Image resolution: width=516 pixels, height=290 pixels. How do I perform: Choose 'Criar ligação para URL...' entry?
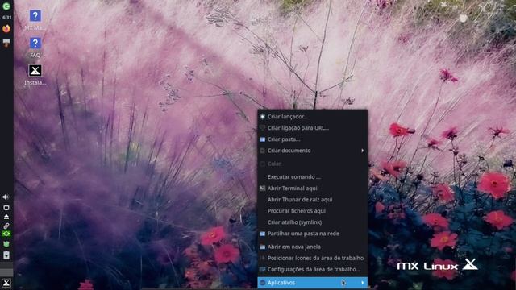click(312, 128)
